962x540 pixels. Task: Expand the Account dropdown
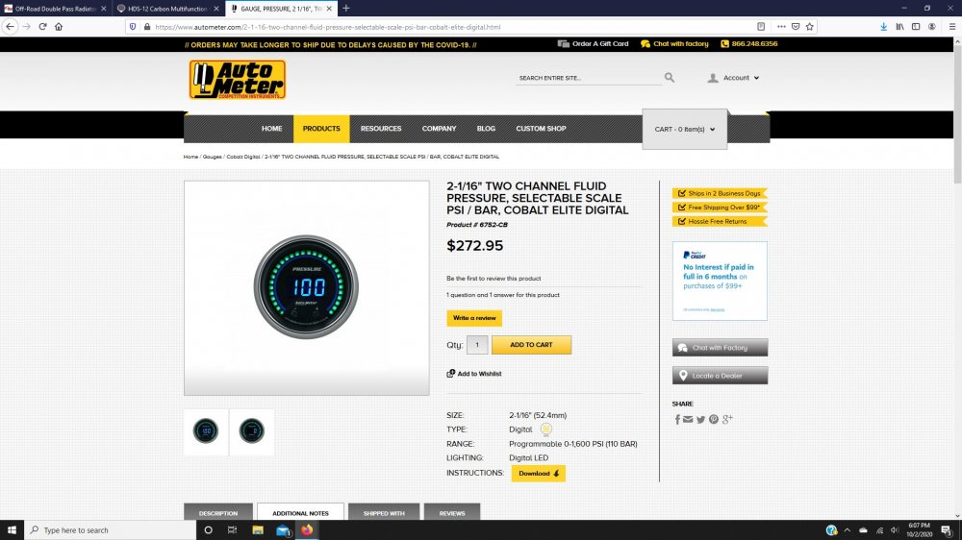point(734,78)
